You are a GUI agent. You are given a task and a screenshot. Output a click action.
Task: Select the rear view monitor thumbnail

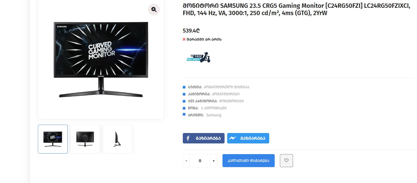click(x=85, y=139)
